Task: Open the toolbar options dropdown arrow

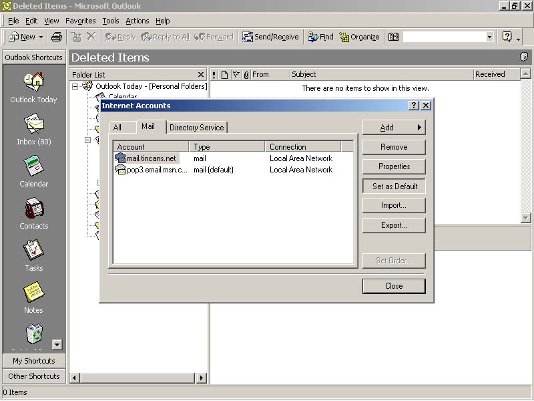Action: pyautogui.click(x=519, y=39)
